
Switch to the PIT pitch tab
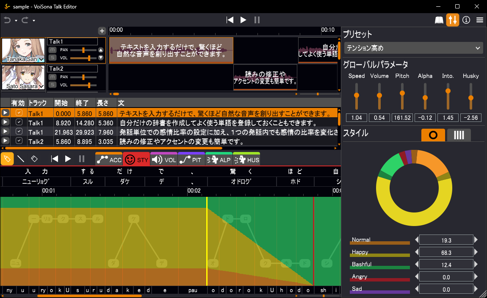[x=191, y=160]
